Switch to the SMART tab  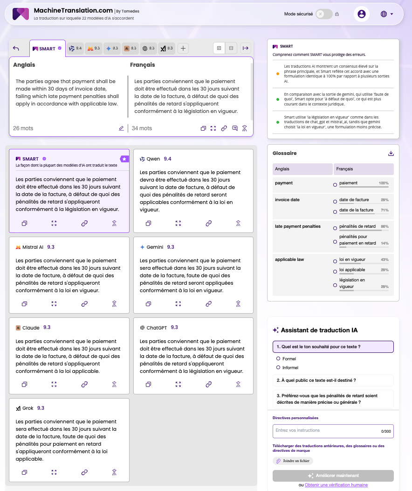(47, 49)
